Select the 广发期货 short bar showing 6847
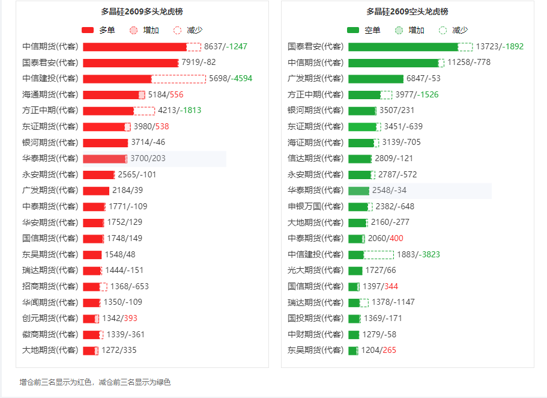Image resolution: width=547 pixels, height=398 pixels. tap(376, 79)
